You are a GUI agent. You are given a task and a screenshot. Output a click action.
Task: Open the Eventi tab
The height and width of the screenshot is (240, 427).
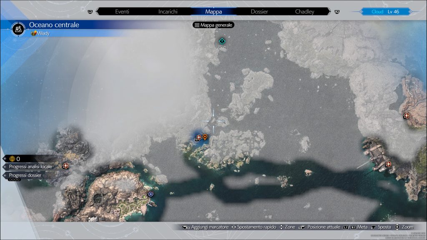[x=122, y=12]
